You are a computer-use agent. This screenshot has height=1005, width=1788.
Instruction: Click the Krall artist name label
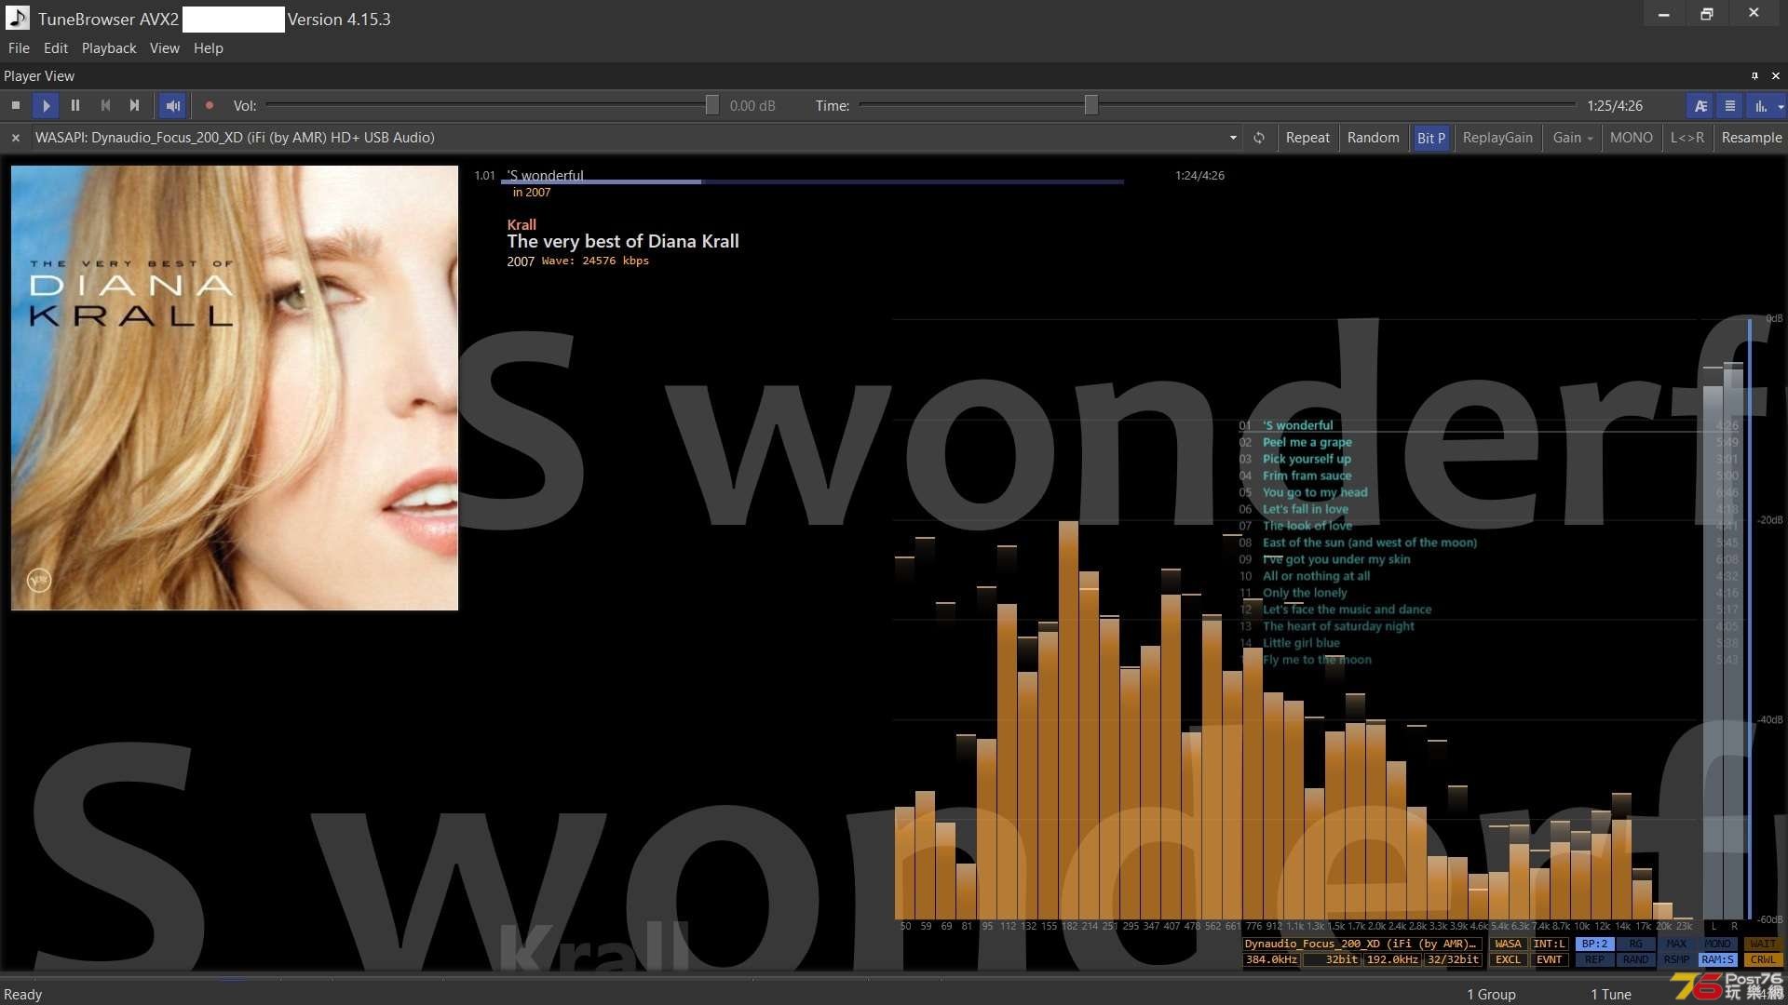[x=521, y=224]
